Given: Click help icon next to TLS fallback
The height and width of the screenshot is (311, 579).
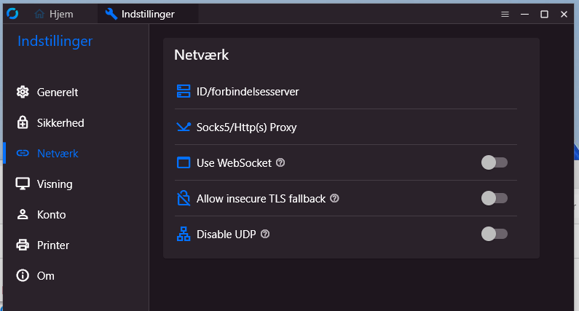Looking at the screenshot, I should (x=334, y=198).
